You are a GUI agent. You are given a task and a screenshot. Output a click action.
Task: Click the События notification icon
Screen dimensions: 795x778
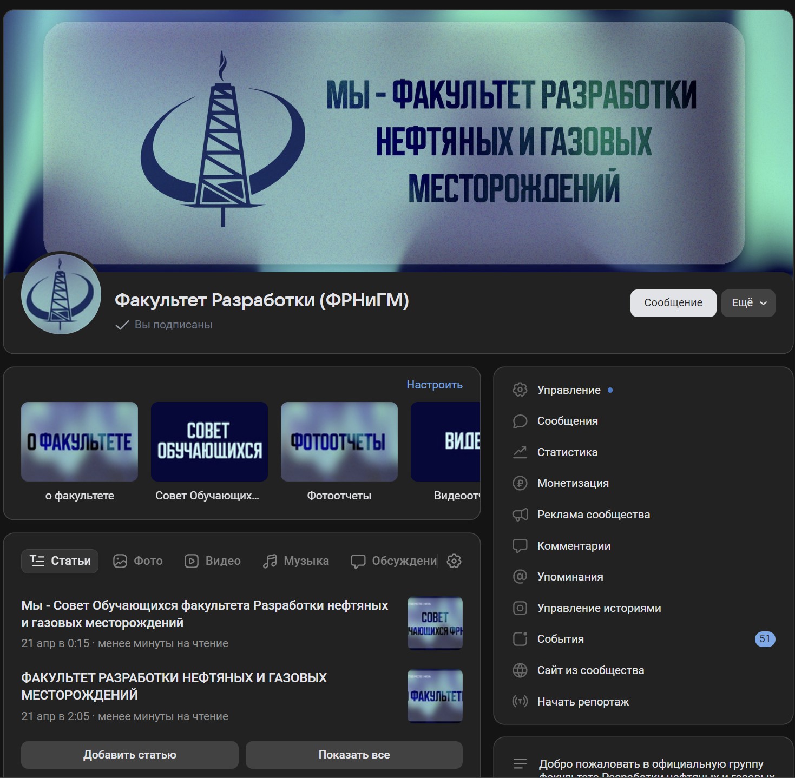tap(520, 639)
